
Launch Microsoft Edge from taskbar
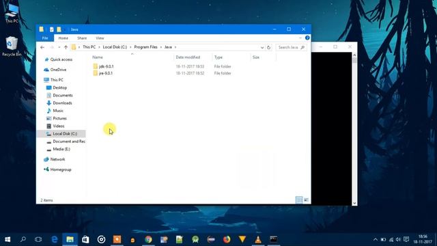point(55,239)
